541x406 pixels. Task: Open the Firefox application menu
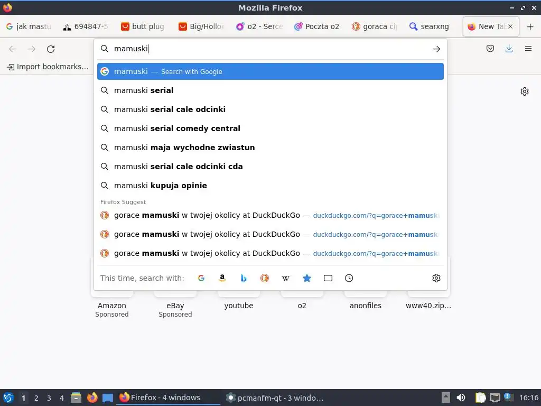[x=528, y=49]
